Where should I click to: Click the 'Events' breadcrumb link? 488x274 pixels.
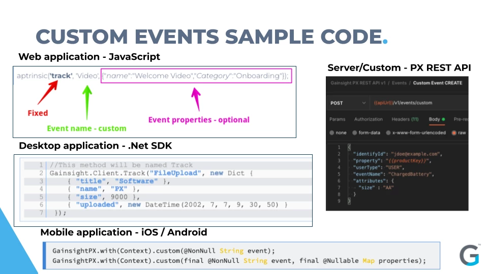pos(399,83)
